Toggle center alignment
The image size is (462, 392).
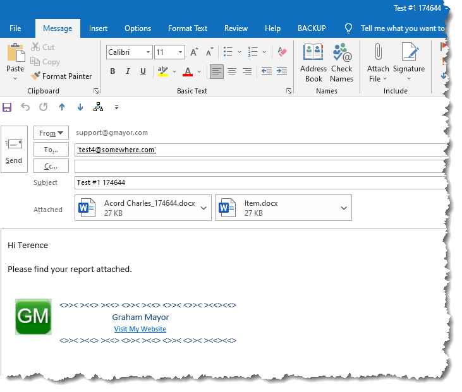tap(232, 71)
